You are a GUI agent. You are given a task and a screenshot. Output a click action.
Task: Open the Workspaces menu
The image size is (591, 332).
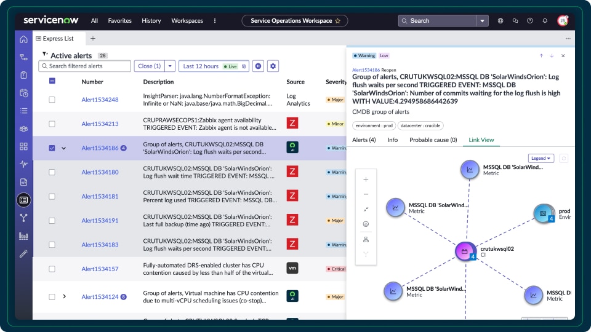click(187, 21)
